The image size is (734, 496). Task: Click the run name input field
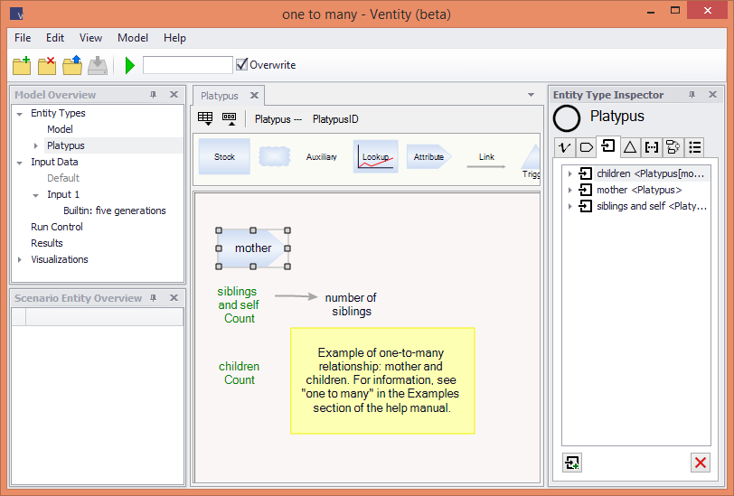tap(188, 65)
